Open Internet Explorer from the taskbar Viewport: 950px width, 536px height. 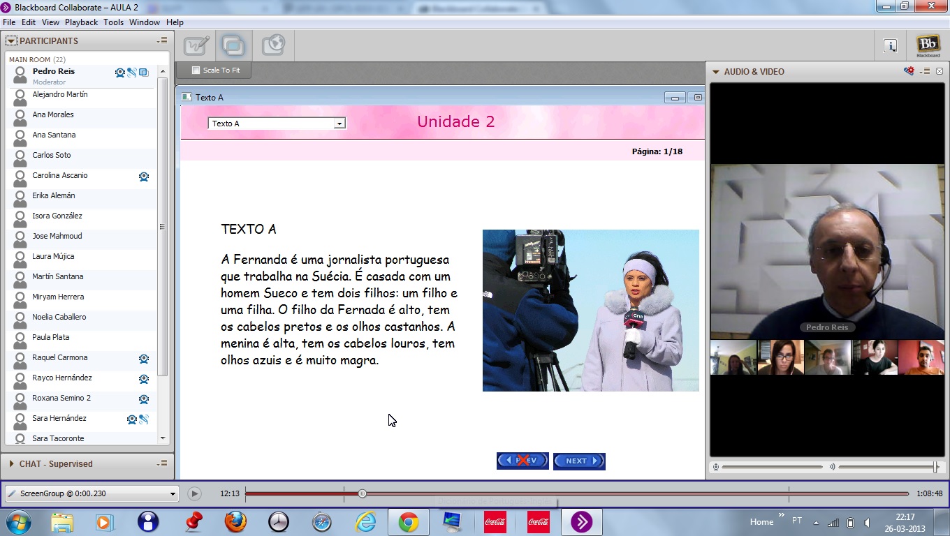click(365, 522)
